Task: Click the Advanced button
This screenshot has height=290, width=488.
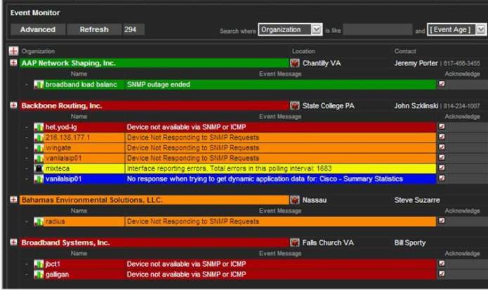Action: [38, 29]
